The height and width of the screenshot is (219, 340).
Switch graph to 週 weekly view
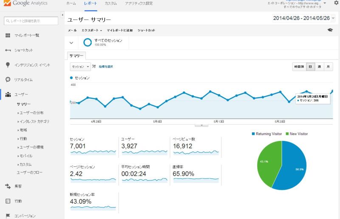pyautogui.click(x=319, y=67)
